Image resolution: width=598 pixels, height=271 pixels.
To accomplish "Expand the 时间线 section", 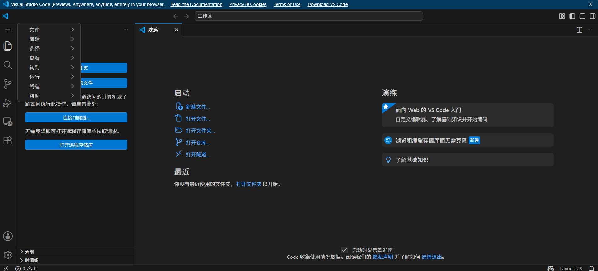I will click(x=76, y=260).
